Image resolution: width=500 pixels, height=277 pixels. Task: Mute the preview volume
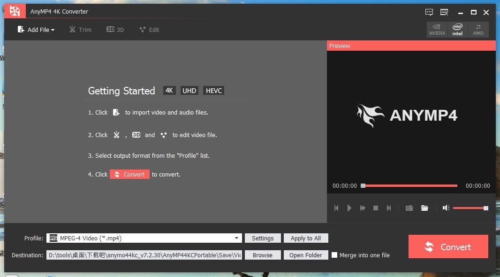446,208
